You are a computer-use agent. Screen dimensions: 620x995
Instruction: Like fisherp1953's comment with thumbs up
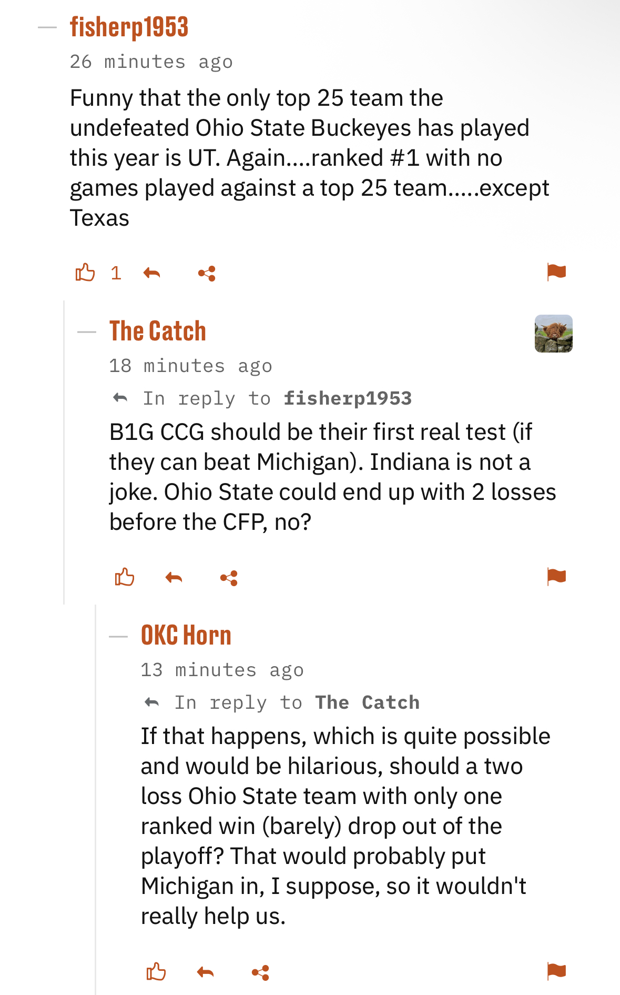85,273
